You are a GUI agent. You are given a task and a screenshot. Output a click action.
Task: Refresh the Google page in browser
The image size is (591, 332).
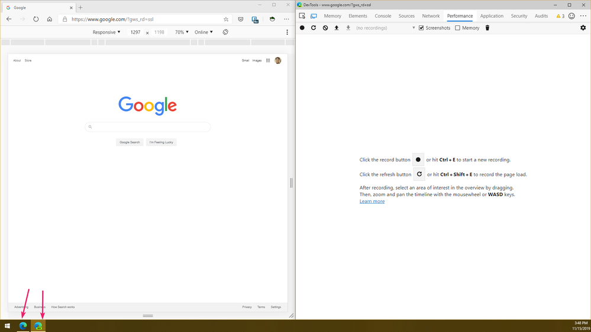[x=36, y=19]
